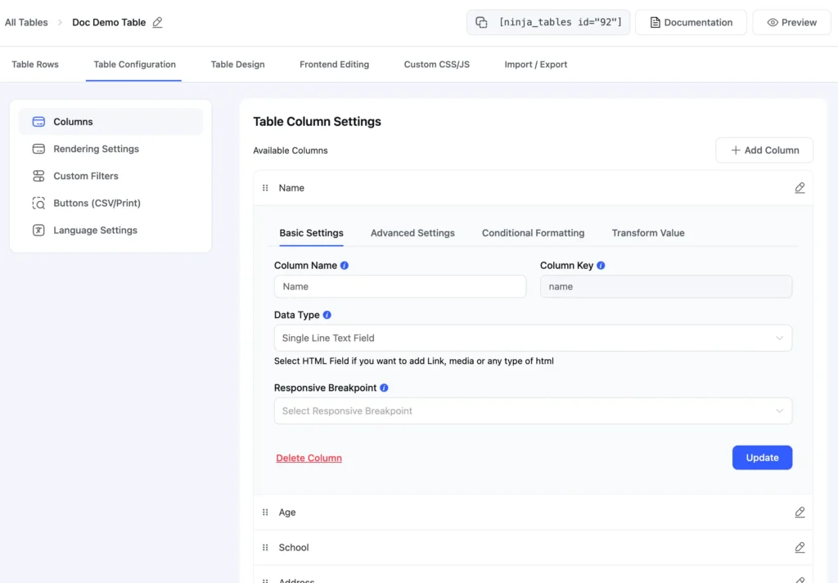Open the Table Design tab
This screenshot has width=838, height=583.
coord(238,65)
